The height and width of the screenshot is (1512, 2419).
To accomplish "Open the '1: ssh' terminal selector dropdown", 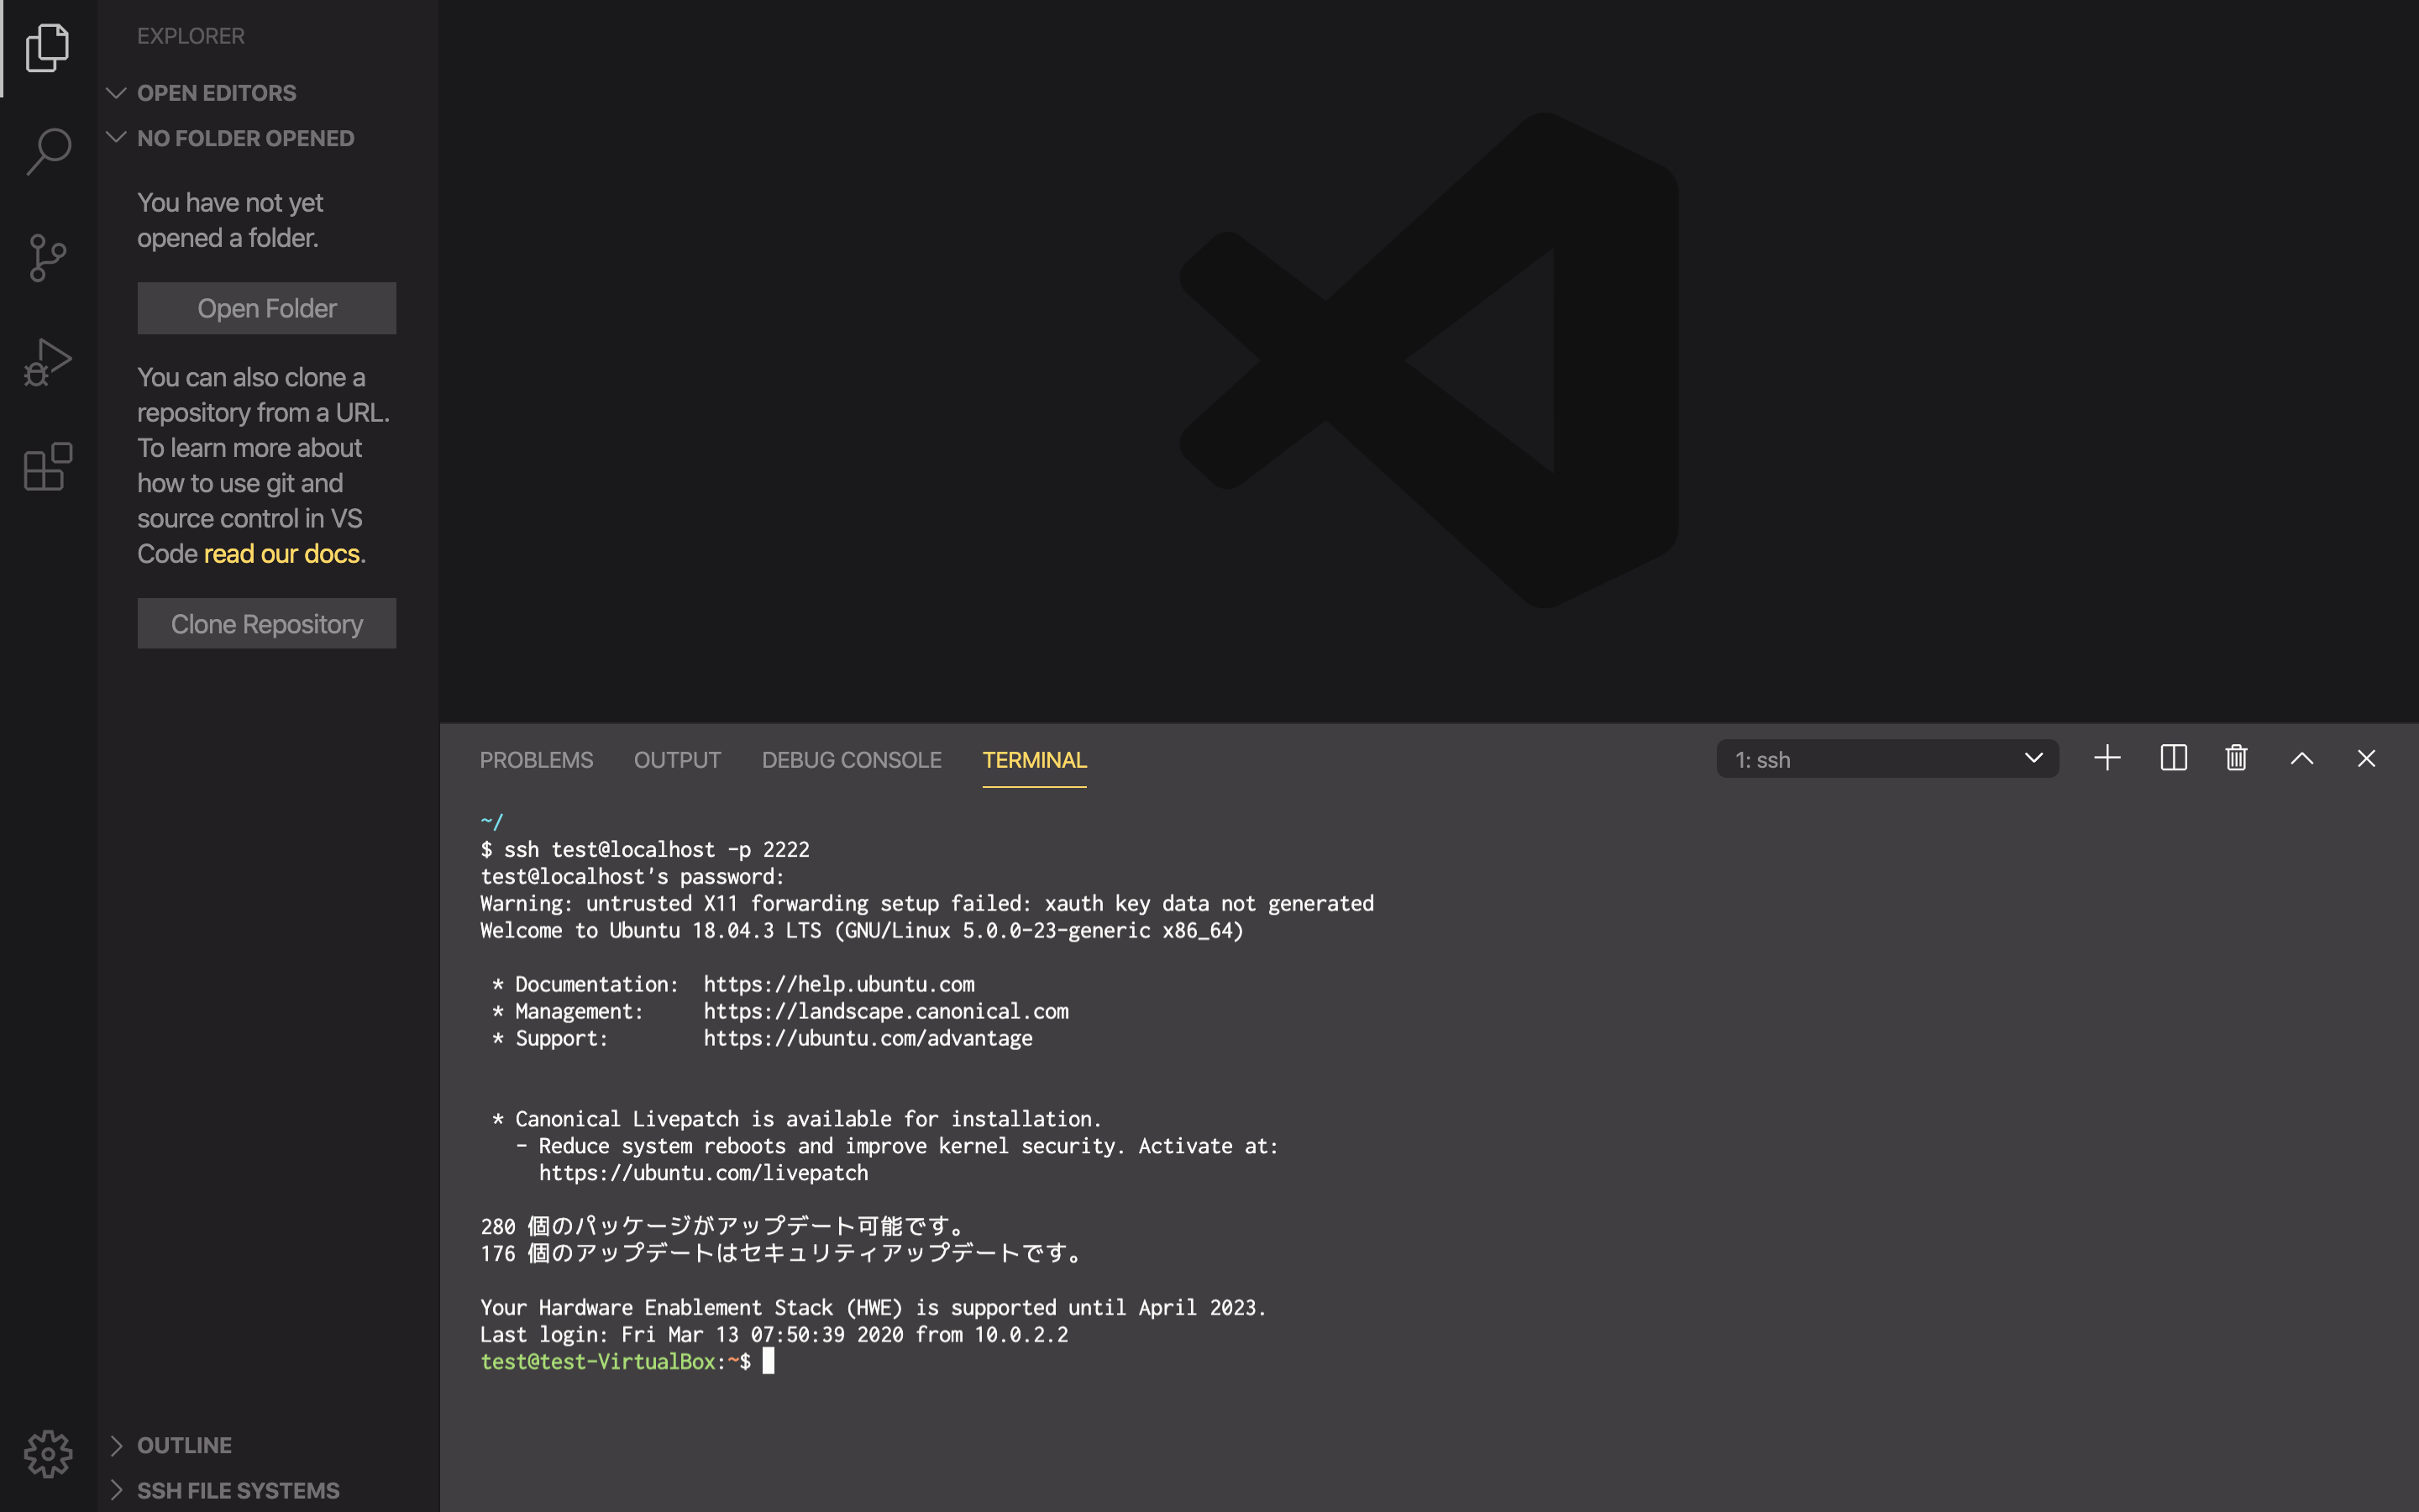I will pos(1887,759).
